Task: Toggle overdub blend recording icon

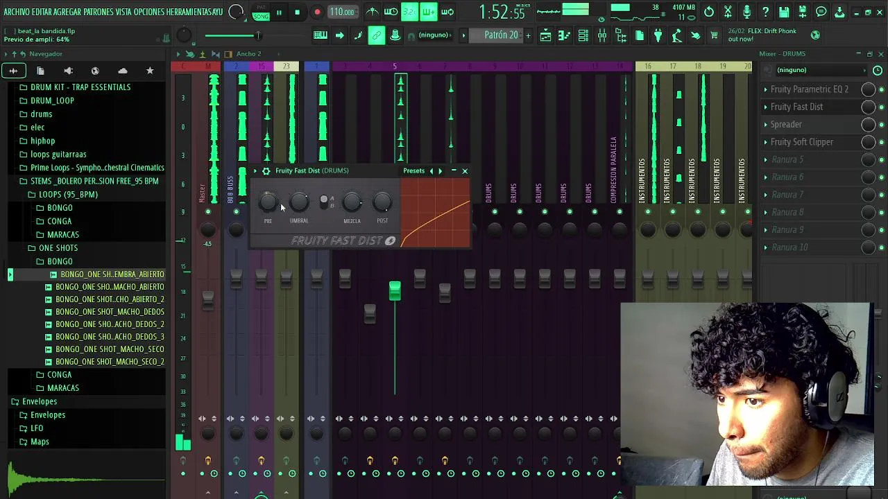Action: pos(429,12)
